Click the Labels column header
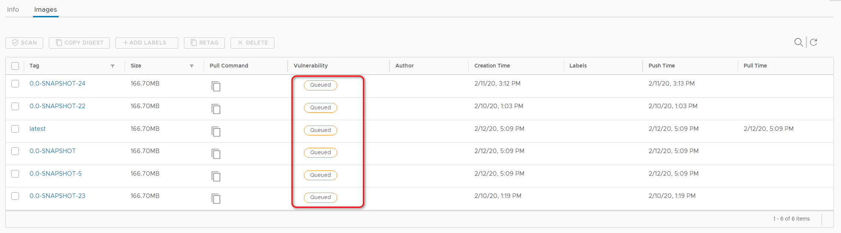 point(578,66)
